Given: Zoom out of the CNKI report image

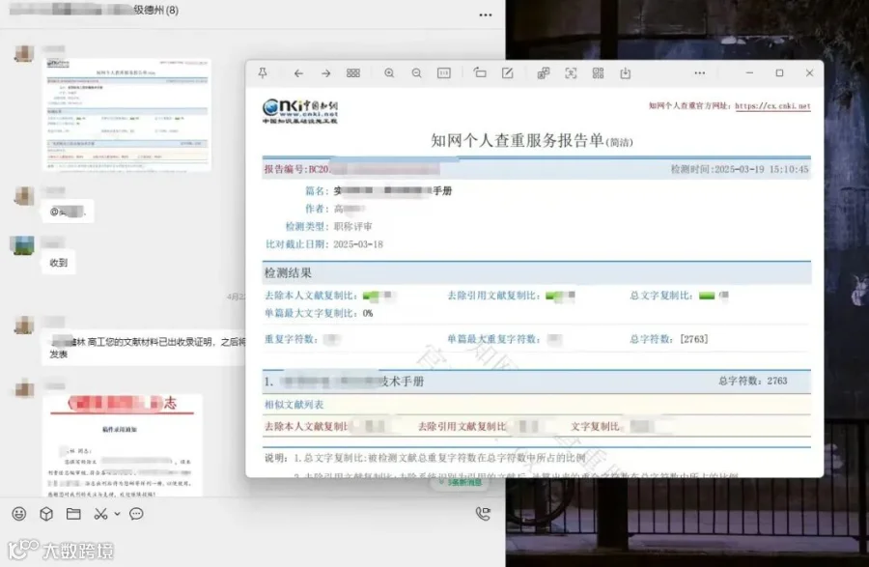Looking at the screenshot, I should [x=416, y=73].
